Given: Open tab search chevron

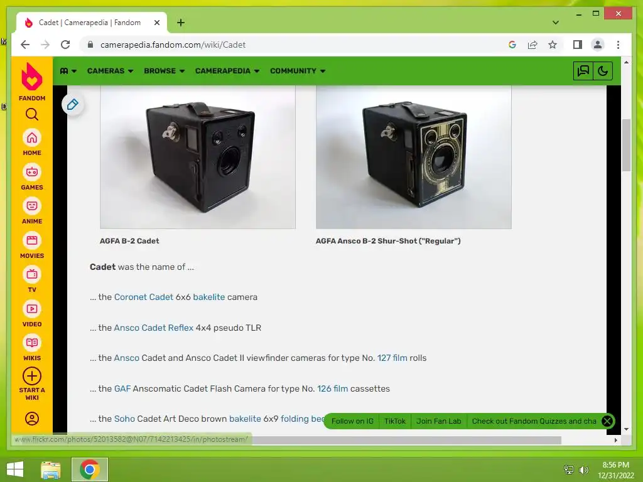Looking at the screenshot, I should [556, 23].
